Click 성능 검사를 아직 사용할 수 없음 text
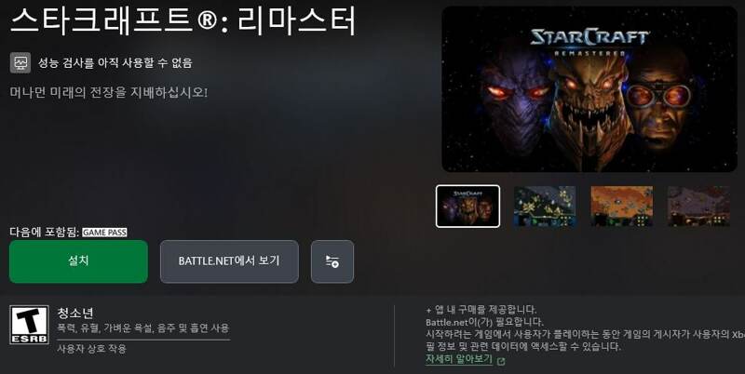The height and width of the screenshot is (374, 745). [115, 62]
